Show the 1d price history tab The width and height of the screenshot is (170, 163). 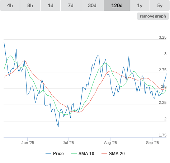coord(51,5)
